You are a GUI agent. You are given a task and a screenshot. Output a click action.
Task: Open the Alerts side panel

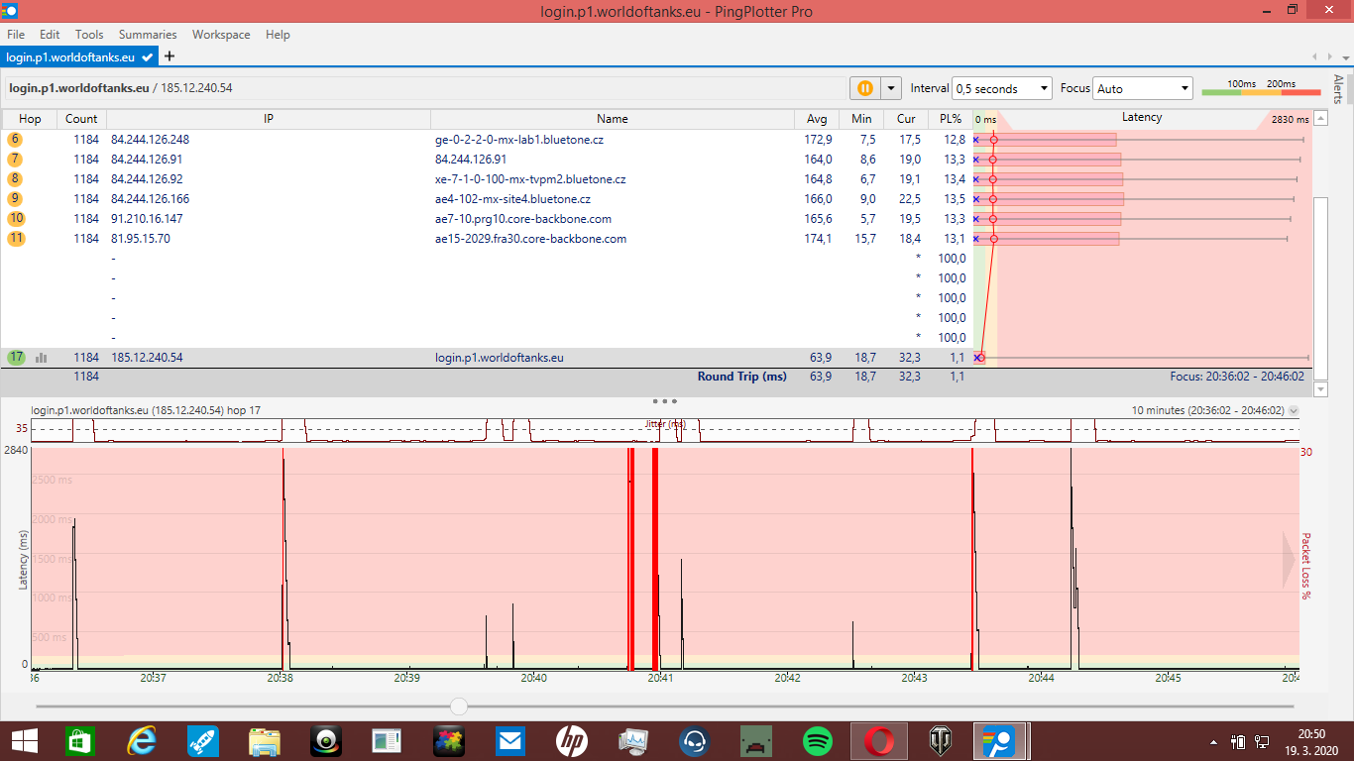pyautogui.click(x=1338, y=89)
